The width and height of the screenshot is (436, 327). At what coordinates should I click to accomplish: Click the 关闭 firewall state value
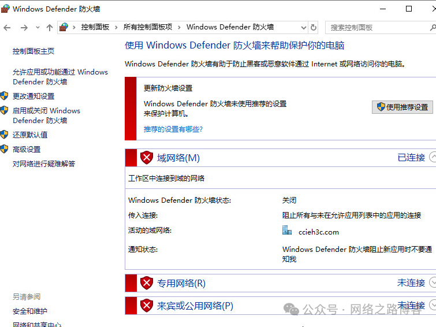(289, 200)
